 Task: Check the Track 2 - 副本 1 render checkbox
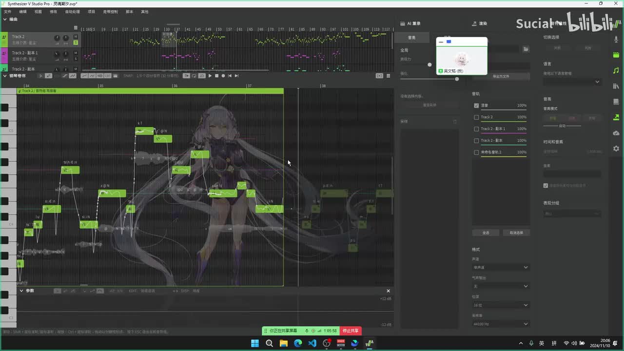click(476, 129)
